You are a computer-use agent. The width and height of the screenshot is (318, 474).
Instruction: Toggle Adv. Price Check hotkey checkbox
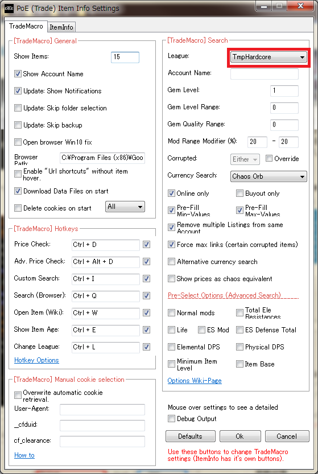[147, 262]
